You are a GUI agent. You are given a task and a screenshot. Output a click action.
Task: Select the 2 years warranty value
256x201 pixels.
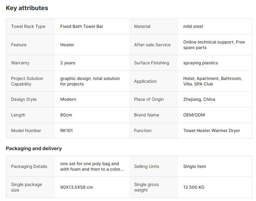[x=68, y=63]
